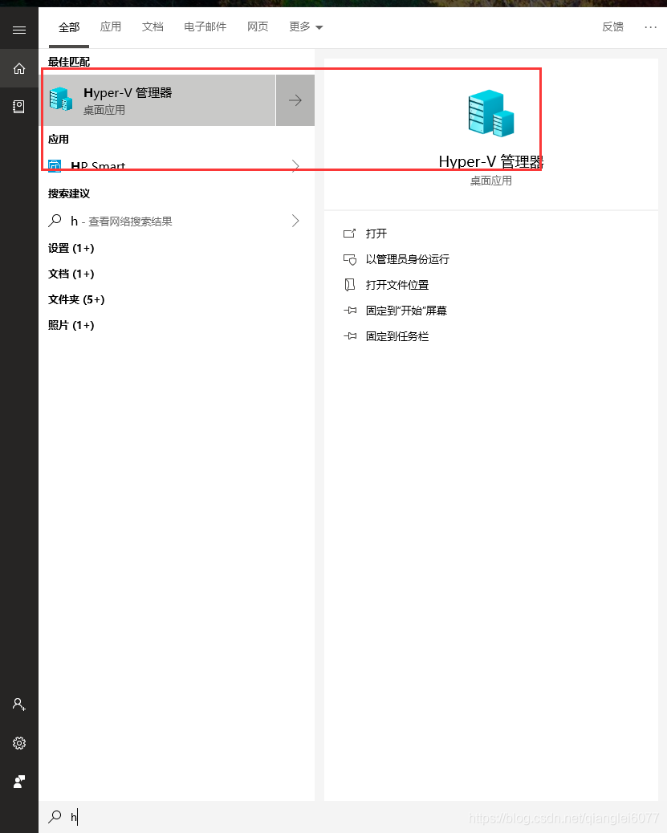Click the feedback person icon at sidebar bottom

point(19,782)
